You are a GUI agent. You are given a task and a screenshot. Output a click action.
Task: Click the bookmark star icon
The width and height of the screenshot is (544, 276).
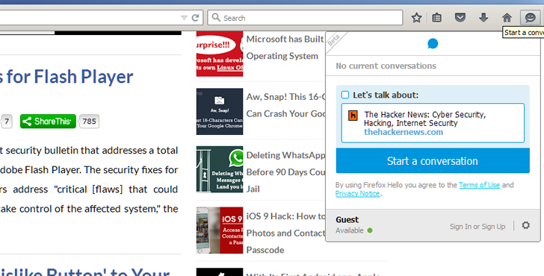[x=416, y=18]
